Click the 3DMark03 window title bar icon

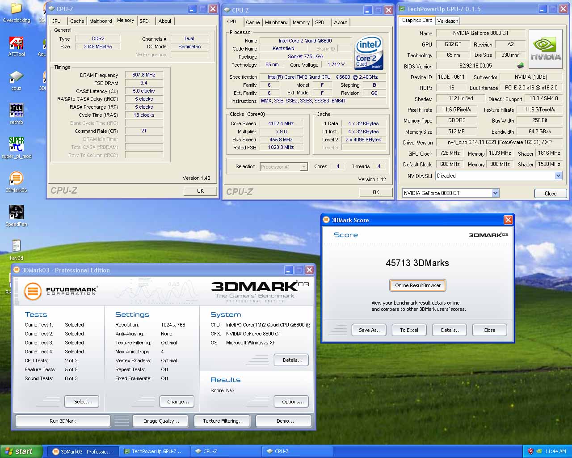[17, 270]
